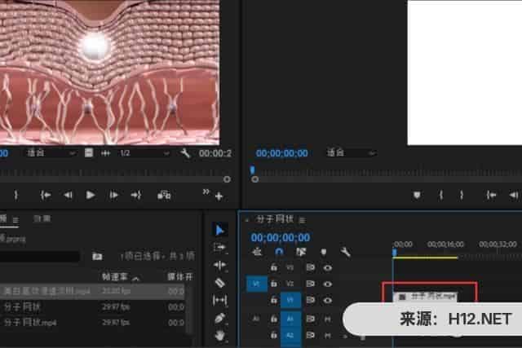Open the Source monitor button editor plus

(219, 196)
